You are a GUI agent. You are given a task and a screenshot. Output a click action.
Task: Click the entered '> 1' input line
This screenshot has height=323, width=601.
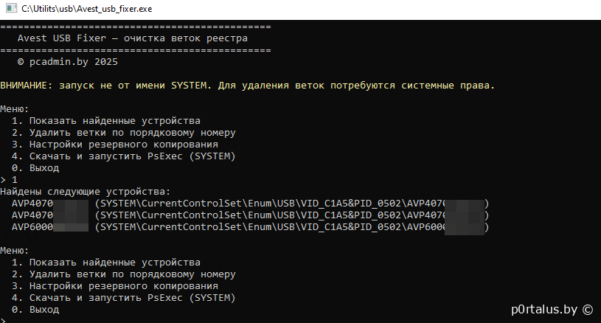pos(9,180)
